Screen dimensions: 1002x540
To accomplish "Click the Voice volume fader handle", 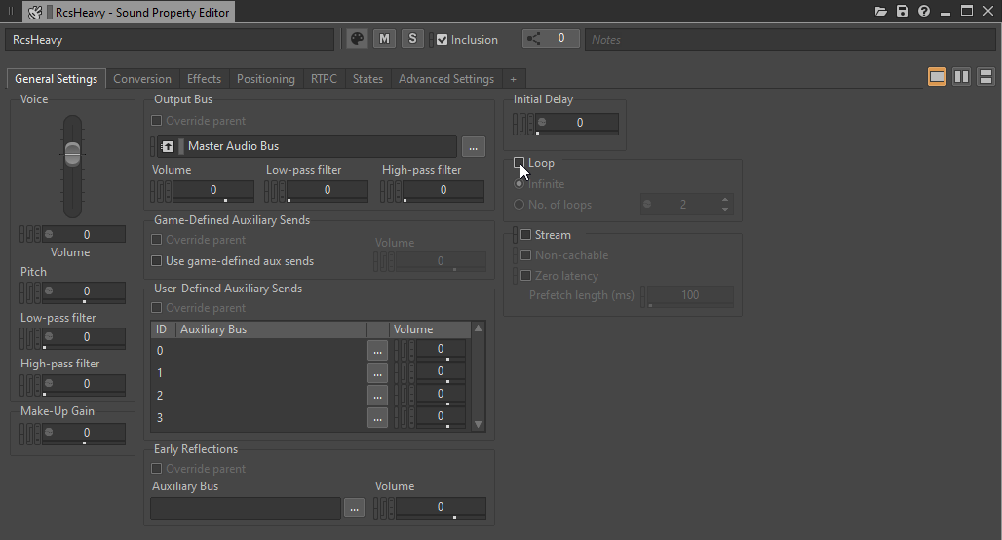I will click(x=72, y=153).
